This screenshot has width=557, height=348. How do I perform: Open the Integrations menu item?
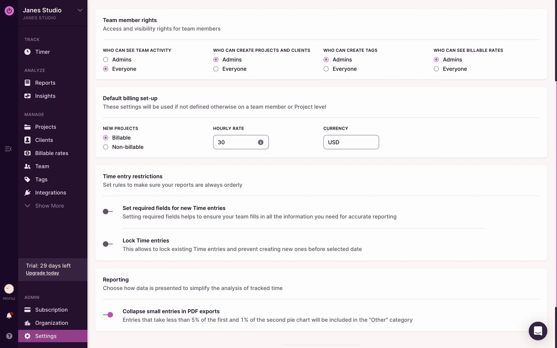pyautogui.click(x=50, y=193)
